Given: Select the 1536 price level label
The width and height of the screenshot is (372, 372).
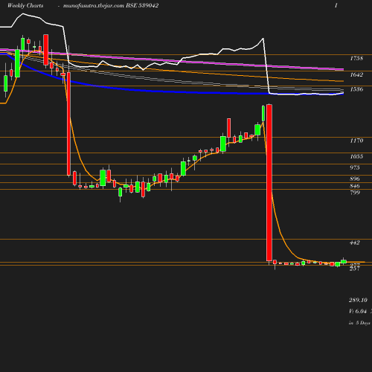Looking at the screenshot, I should point(356,89).
